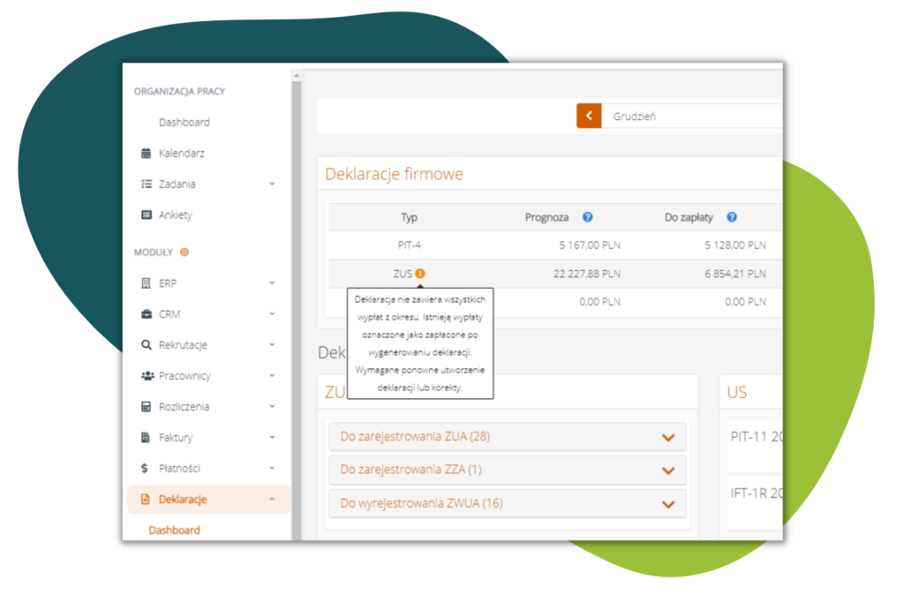Click the orange ZUS warning icon

point(420,274)
